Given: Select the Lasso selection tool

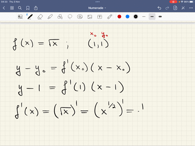Looking at the screenshot, I should pos(70,17).
